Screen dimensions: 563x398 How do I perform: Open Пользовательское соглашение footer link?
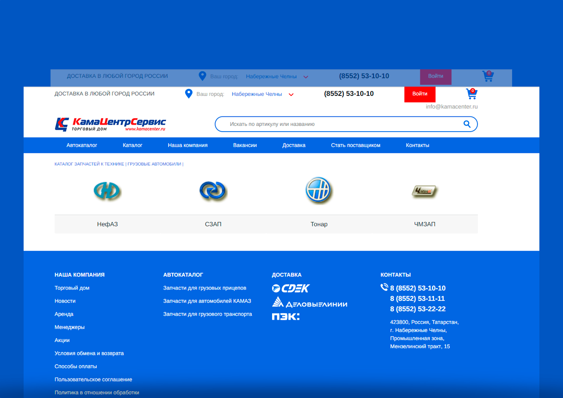point(93,380)
